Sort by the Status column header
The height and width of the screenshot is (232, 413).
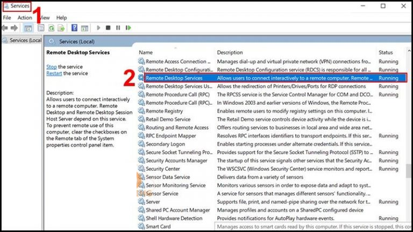point(386,52)
